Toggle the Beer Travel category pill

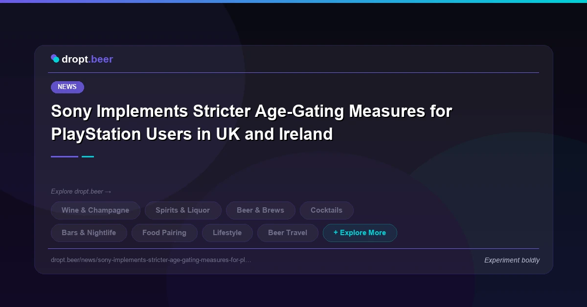(x=288, y=233)
